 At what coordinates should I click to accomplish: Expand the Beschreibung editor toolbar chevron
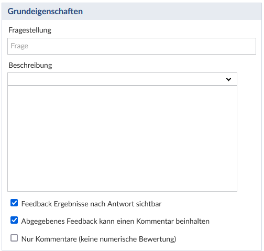coord(228,79)
